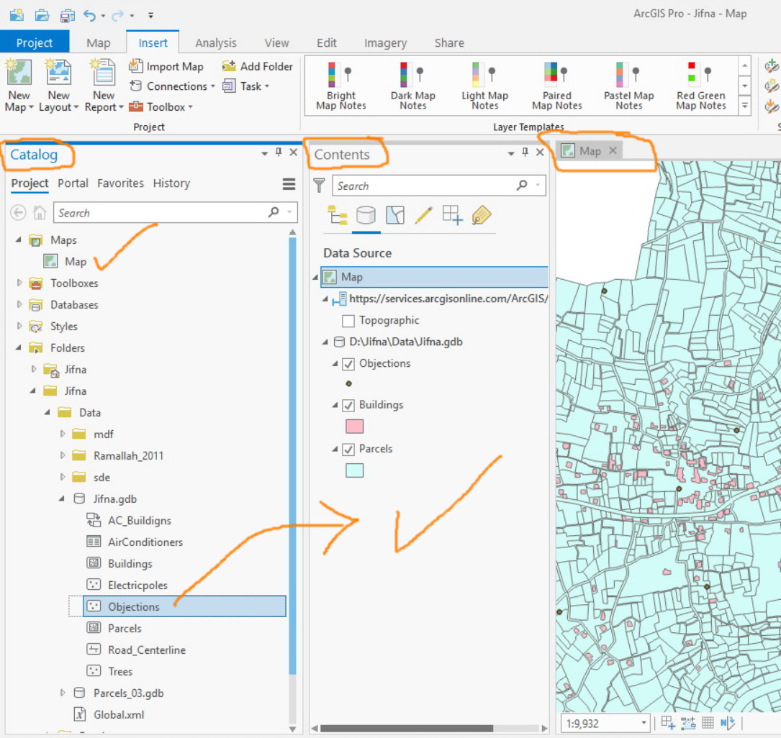Screen dimensions: 781x738
Task: Click the New Layout icon
Action: coord(58,72)
